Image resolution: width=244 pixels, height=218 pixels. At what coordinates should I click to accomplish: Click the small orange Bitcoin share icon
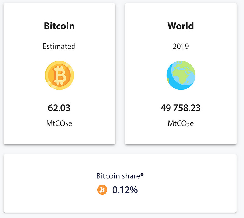102,190
